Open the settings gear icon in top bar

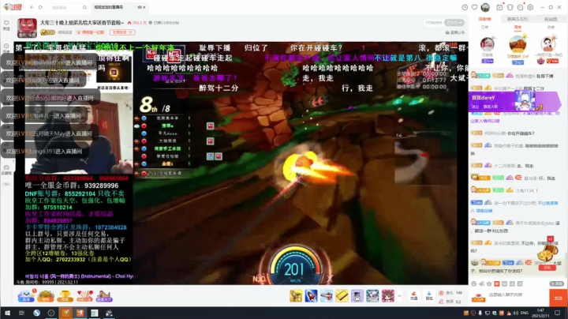tap(530, 7)
